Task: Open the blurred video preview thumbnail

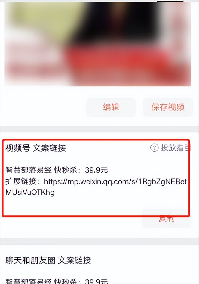Action: point(98,43)
